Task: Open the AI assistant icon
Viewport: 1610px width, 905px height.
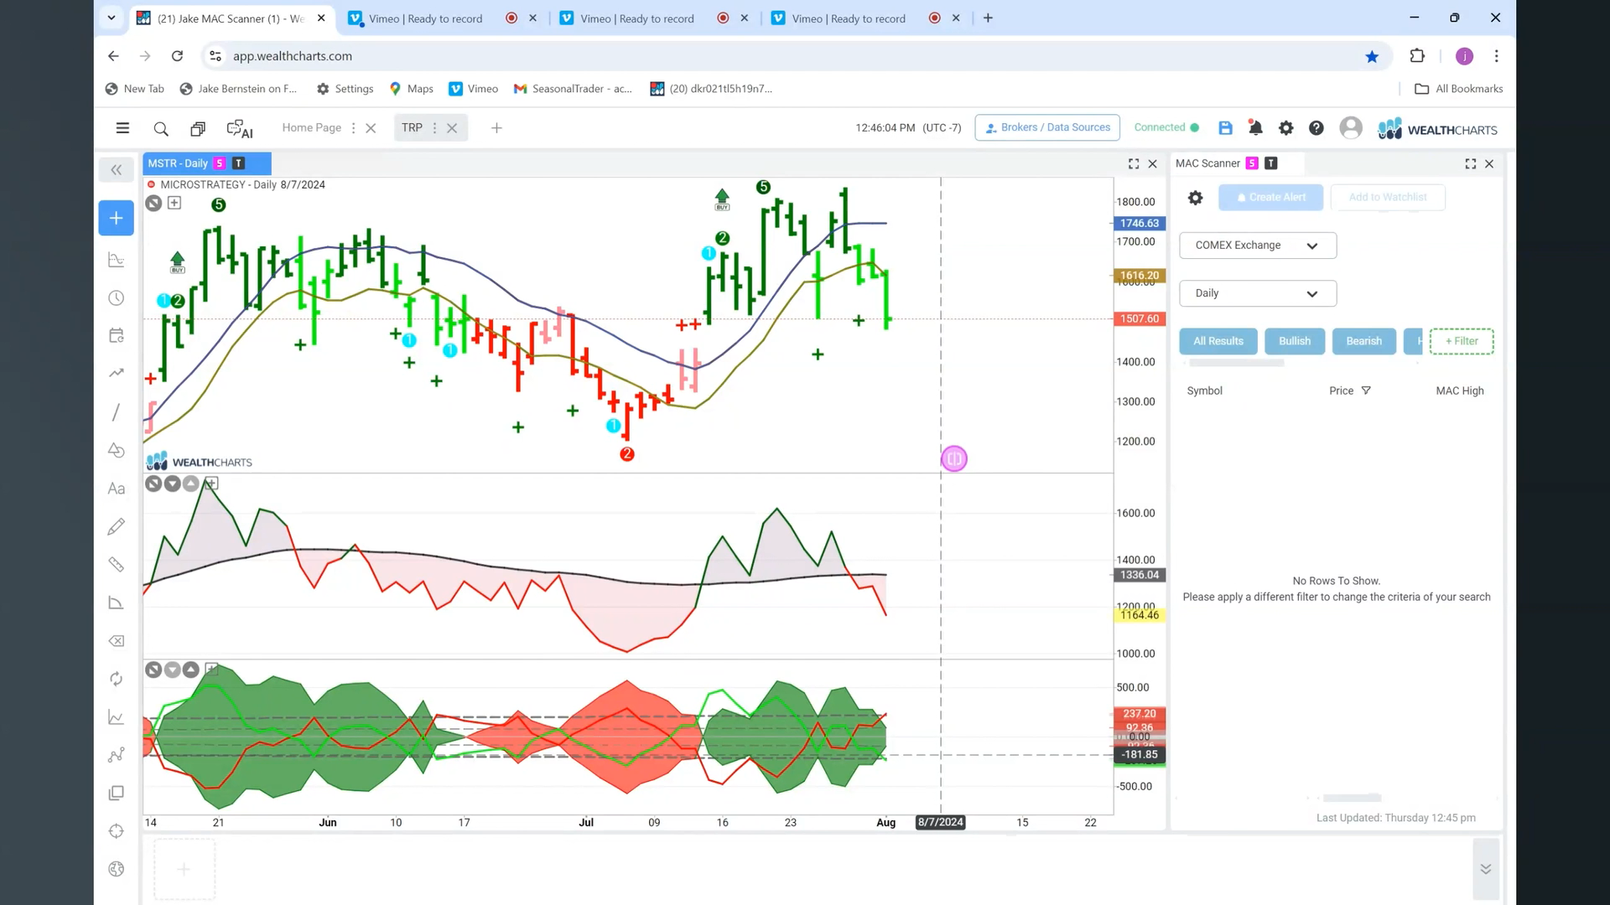Action: tap(240, 128)
